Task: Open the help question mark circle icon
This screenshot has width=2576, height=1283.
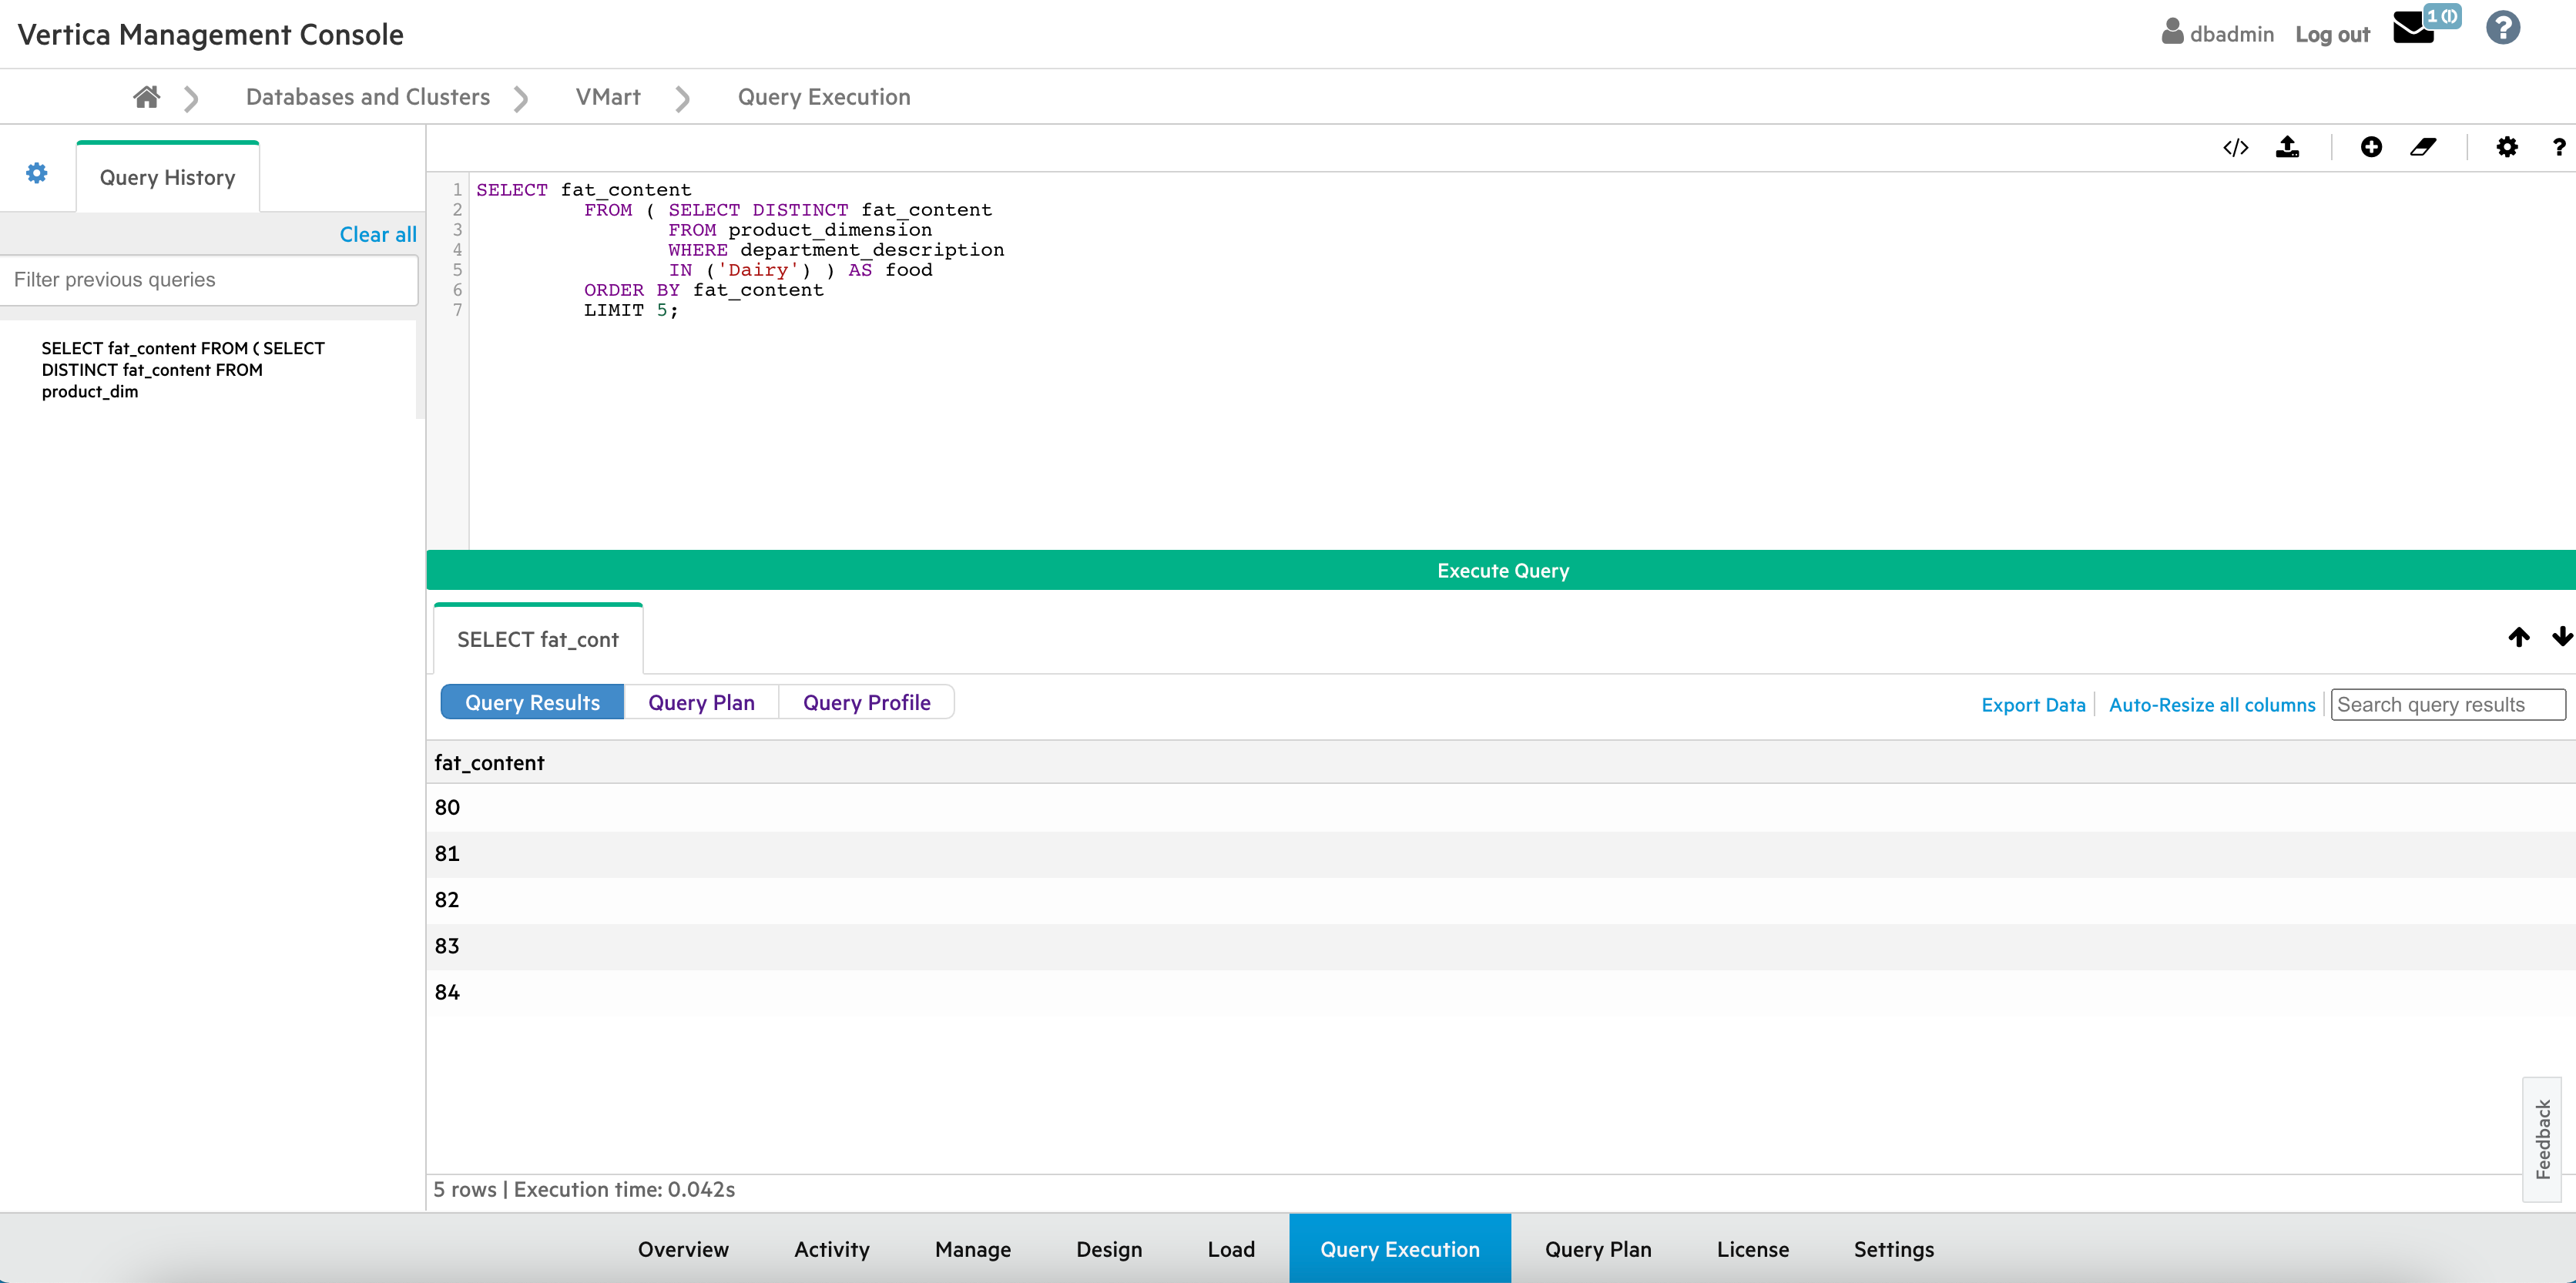Action: coord(2503,28)
